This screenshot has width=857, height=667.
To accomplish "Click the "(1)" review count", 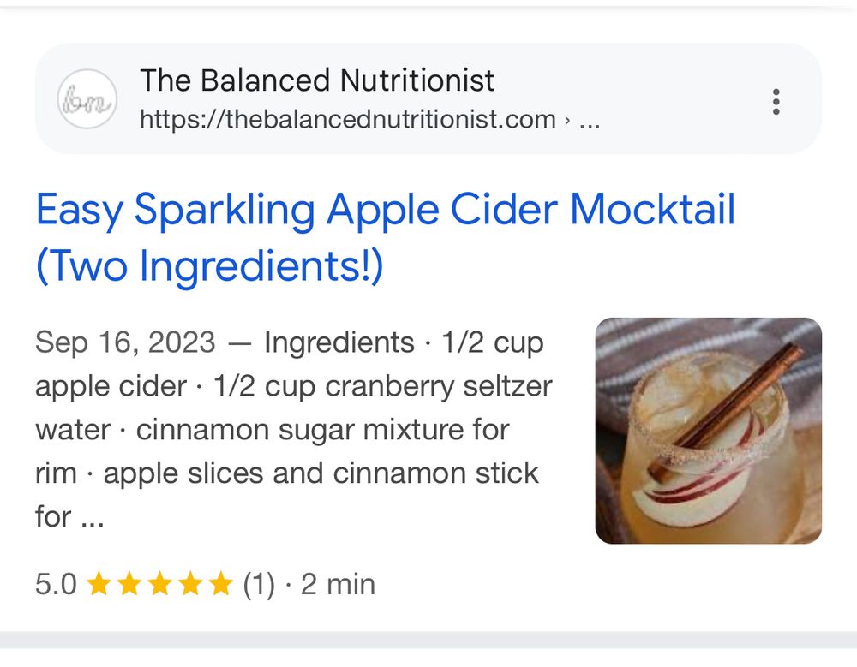I will [259, 585].
